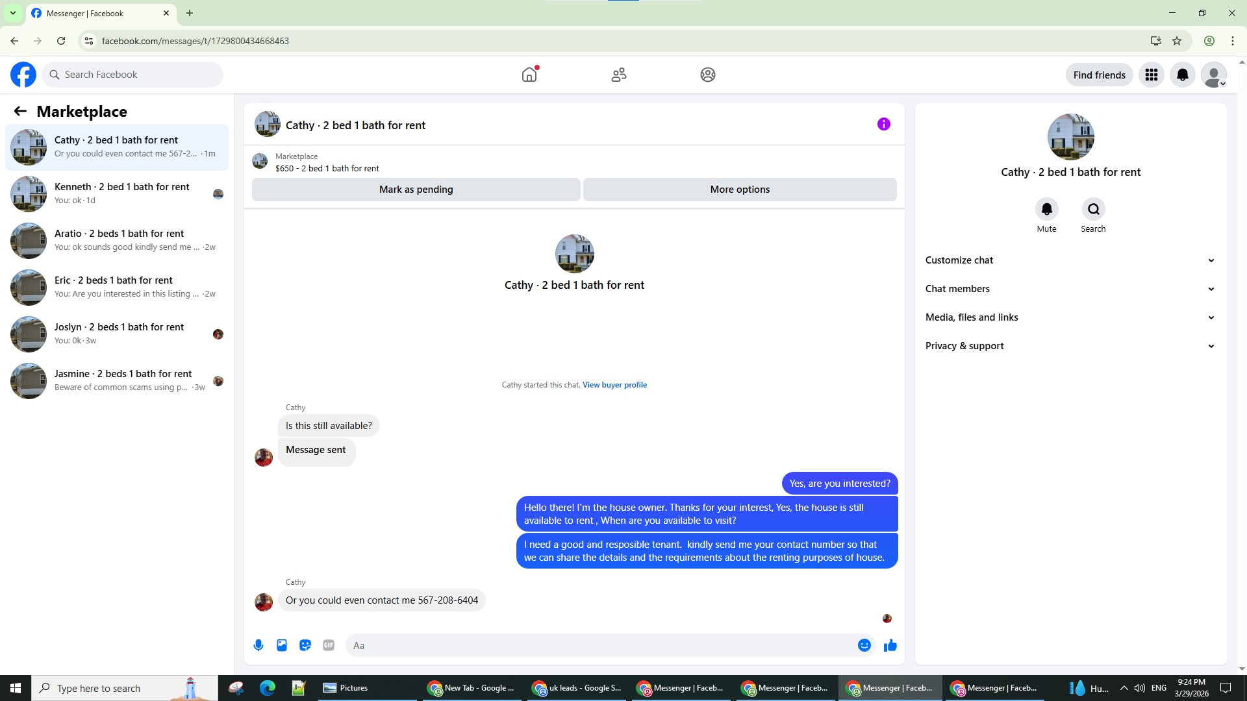Open Microsoft Edge from the taskbar
This screenshot has height=701, width=1247.
[268, 688]
